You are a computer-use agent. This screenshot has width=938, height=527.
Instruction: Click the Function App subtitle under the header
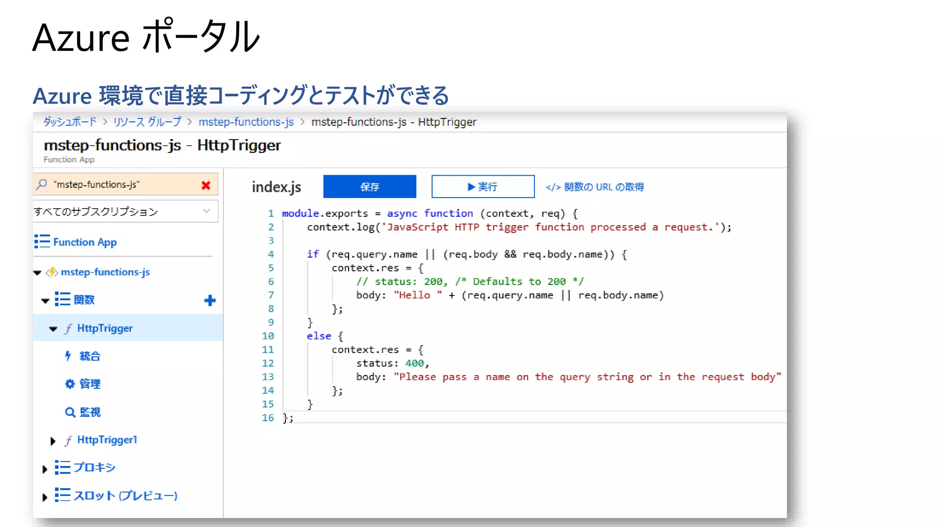69,160
